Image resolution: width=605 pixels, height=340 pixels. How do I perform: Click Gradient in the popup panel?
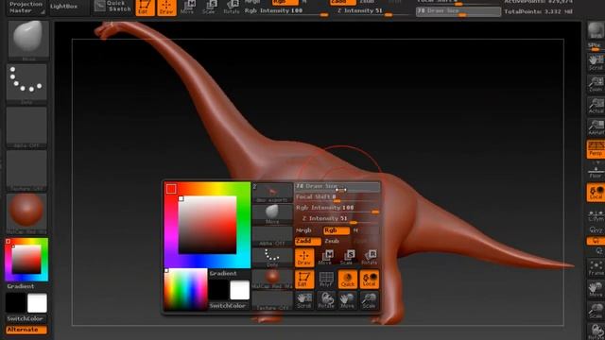[223, 273]
